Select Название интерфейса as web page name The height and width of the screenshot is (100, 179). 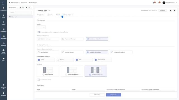click(97, 39)
